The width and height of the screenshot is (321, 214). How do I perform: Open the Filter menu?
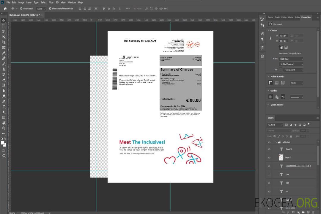click(x=51, y=2)
